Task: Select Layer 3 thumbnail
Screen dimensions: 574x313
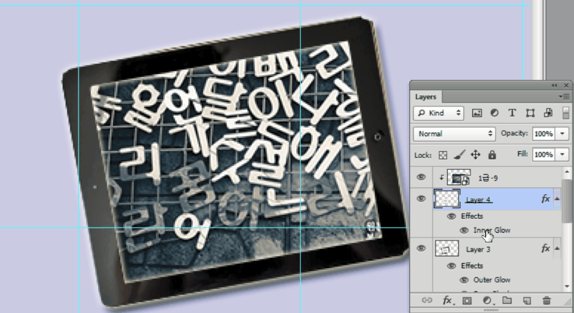Action: (x=447, y=248)
